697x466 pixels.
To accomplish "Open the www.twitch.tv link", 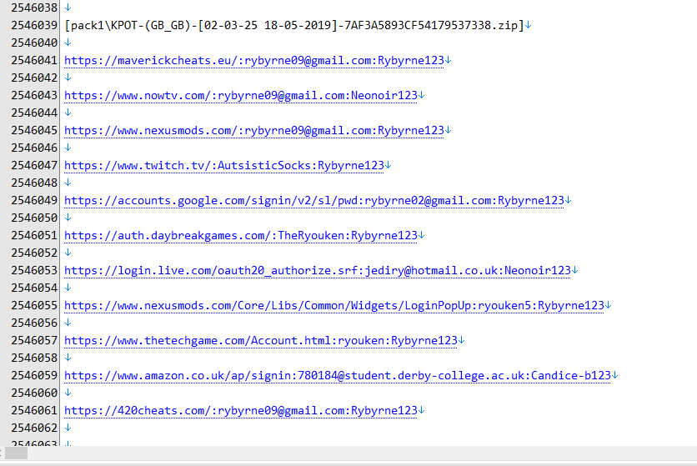I will 224,166.
